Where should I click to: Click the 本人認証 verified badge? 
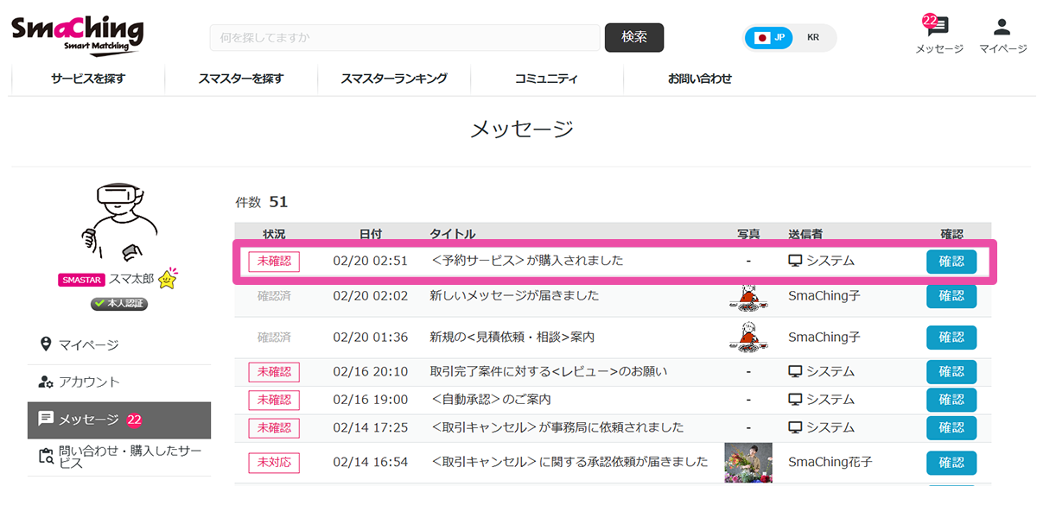click(x=119, y=303)
